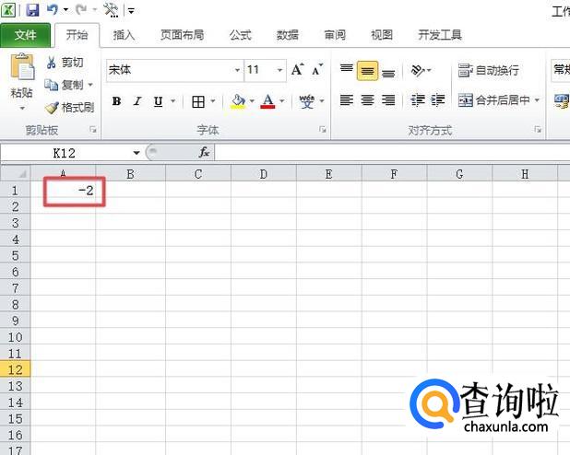Open the undo history dropdown arrow

click(x=65, y=10)
